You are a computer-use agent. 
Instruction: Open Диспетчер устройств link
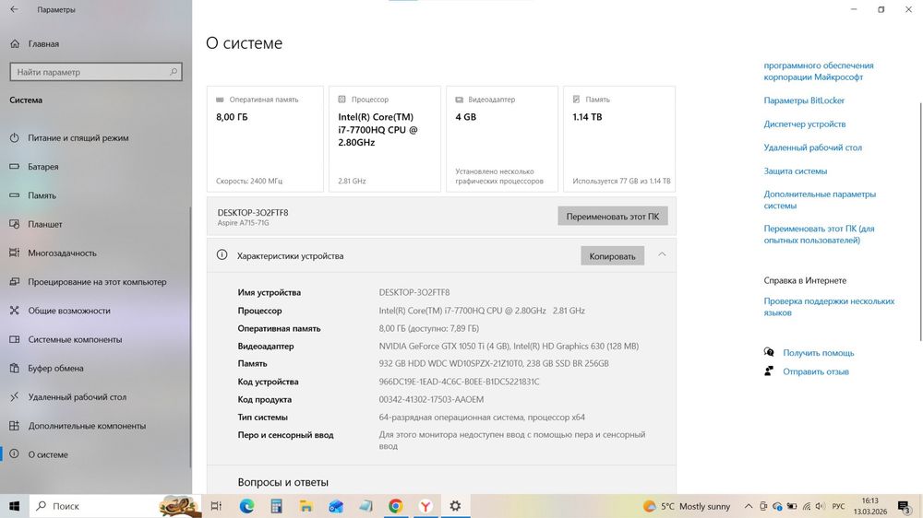click(x=804, y=124)
